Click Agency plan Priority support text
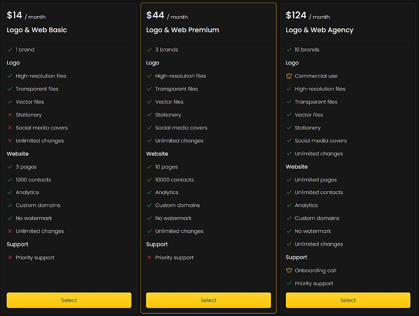Viewport: 419px width, 316px height. (x=314, y=284)
